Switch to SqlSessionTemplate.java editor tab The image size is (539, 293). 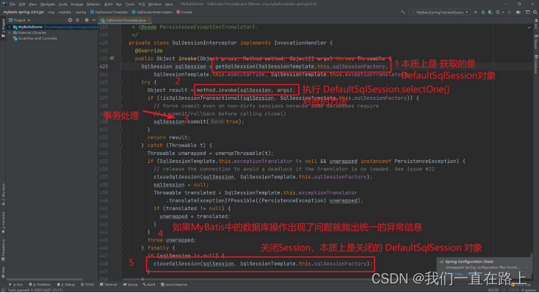[123, 21]
